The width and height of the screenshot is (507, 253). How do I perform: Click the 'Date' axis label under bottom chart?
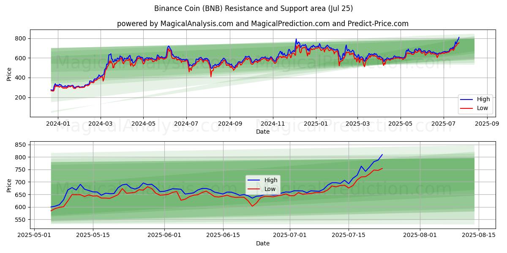point(263,244)
